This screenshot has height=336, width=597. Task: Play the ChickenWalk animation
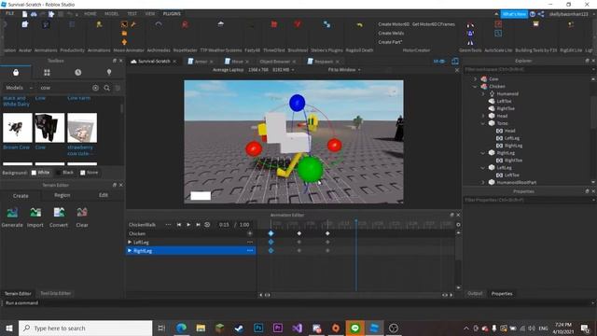(188, 225)
